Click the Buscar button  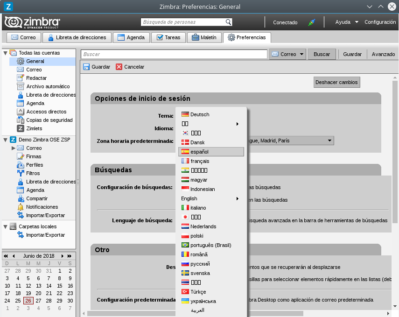[x=322, y=54]
